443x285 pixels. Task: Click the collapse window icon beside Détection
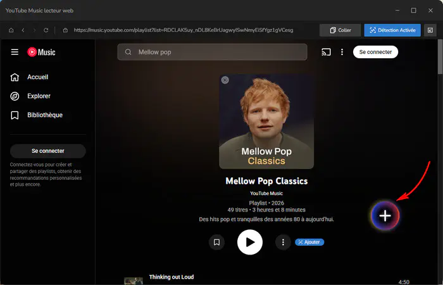[x=430, y=30]
